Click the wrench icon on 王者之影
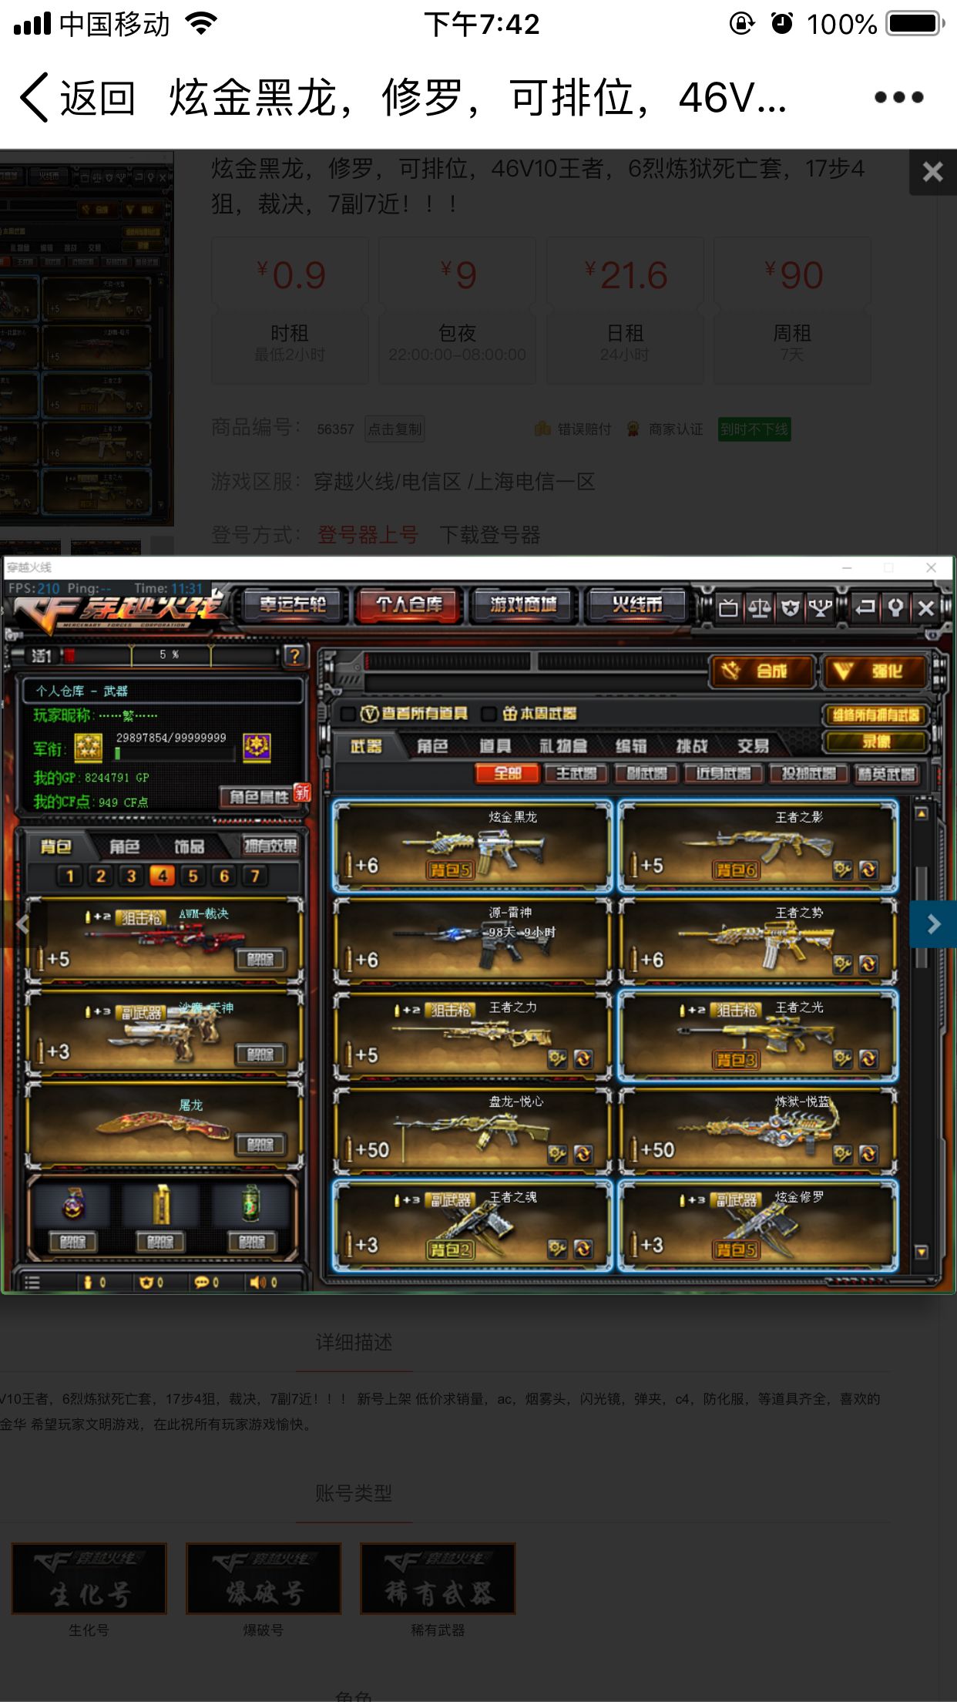Screen dimensions: 957x1702 [x=842, y=869]
